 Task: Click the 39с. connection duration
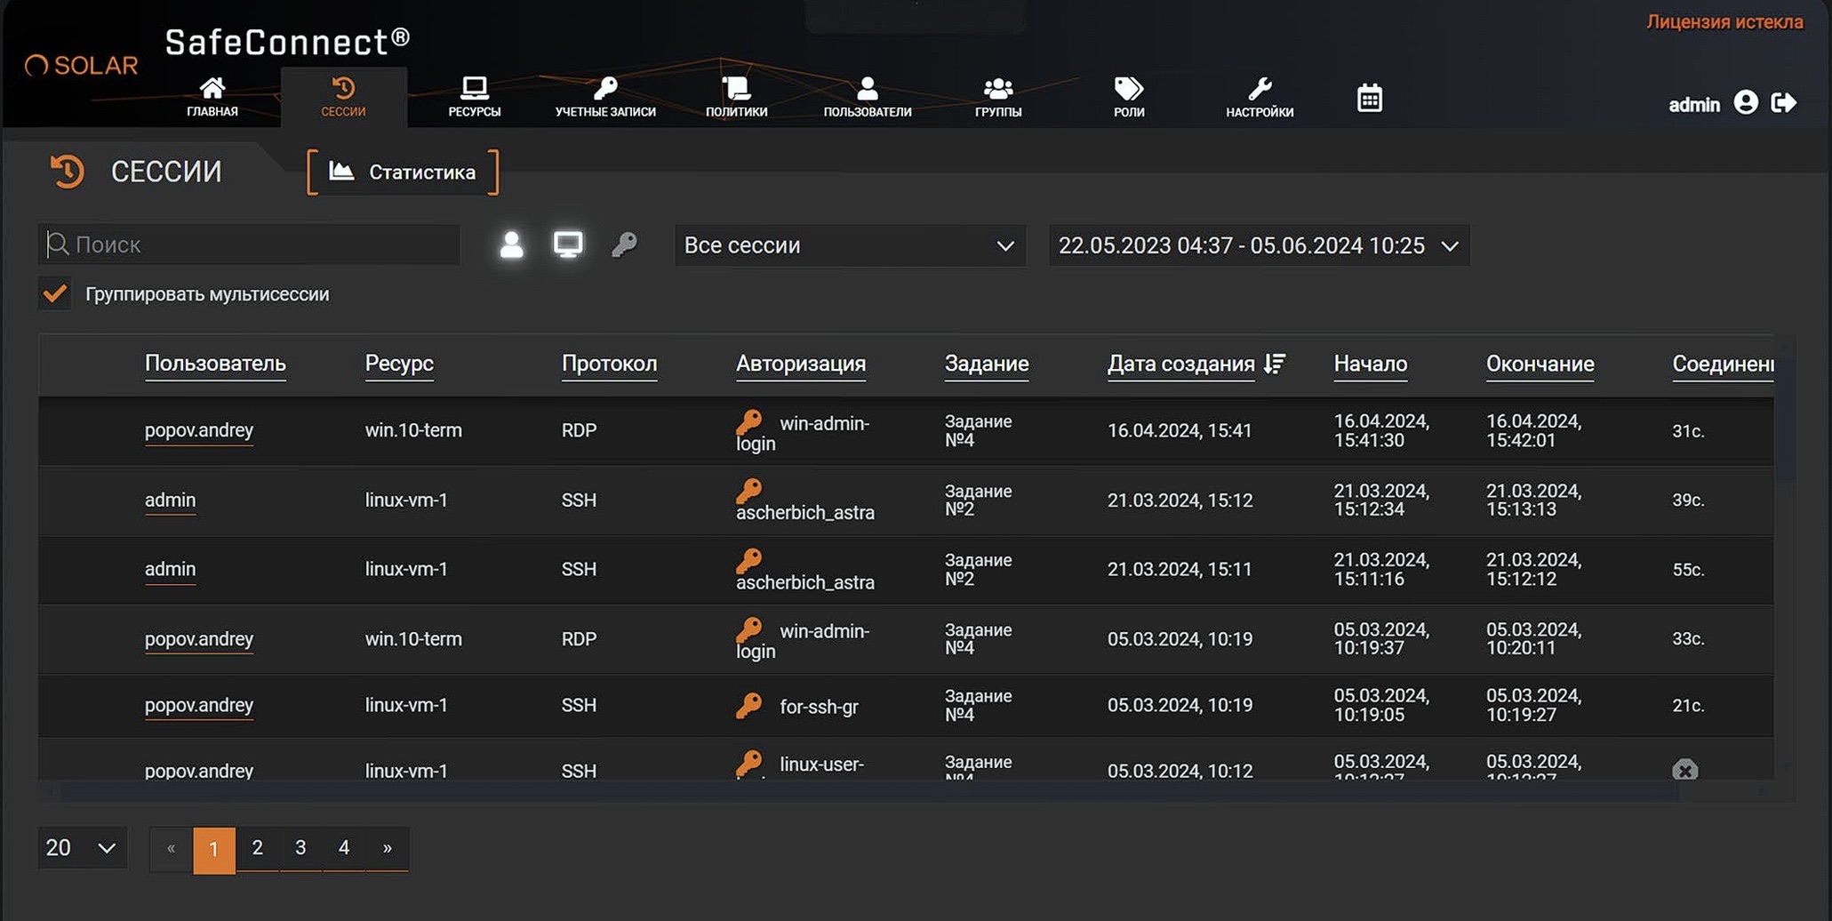[x=1688, y=500]
